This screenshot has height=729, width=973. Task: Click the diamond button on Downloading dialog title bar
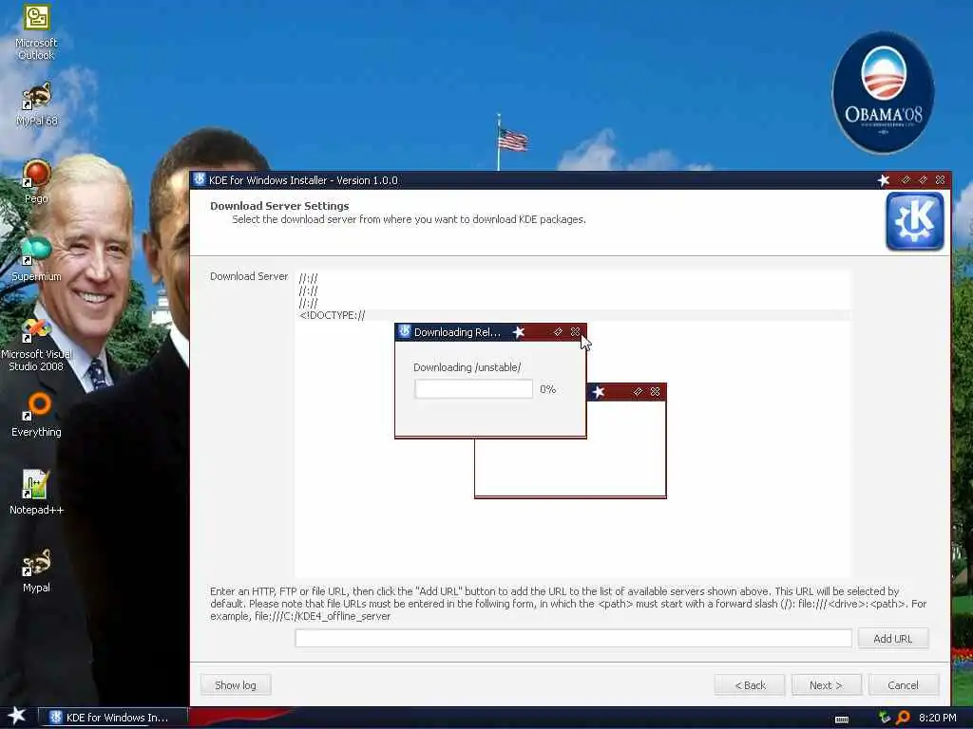click(558, 331)
